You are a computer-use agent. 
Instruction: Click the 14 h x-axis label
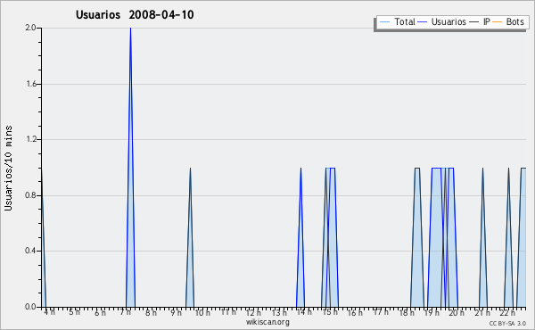click(304, 312)
